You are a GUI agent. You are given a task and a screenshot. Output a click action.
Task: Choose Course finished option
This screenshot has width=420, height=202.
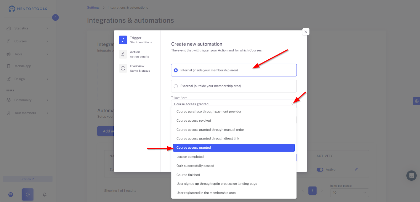click(234, 175)
